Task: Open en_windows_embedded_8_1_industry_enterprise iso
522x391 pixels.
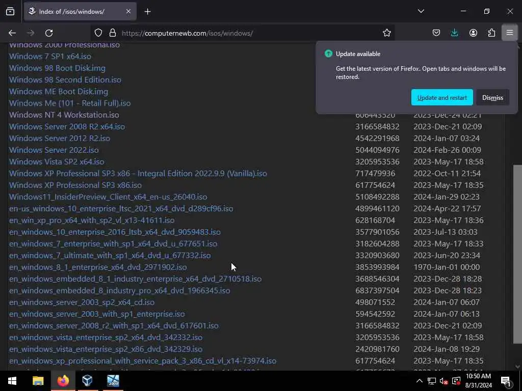Action: coord(135,278)
